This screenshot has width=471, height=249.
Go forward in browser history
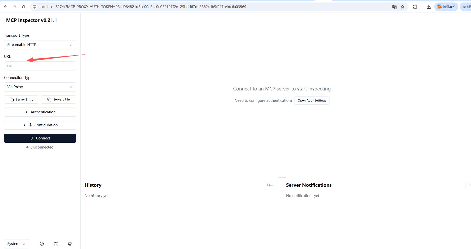click(x=15, y=7)
